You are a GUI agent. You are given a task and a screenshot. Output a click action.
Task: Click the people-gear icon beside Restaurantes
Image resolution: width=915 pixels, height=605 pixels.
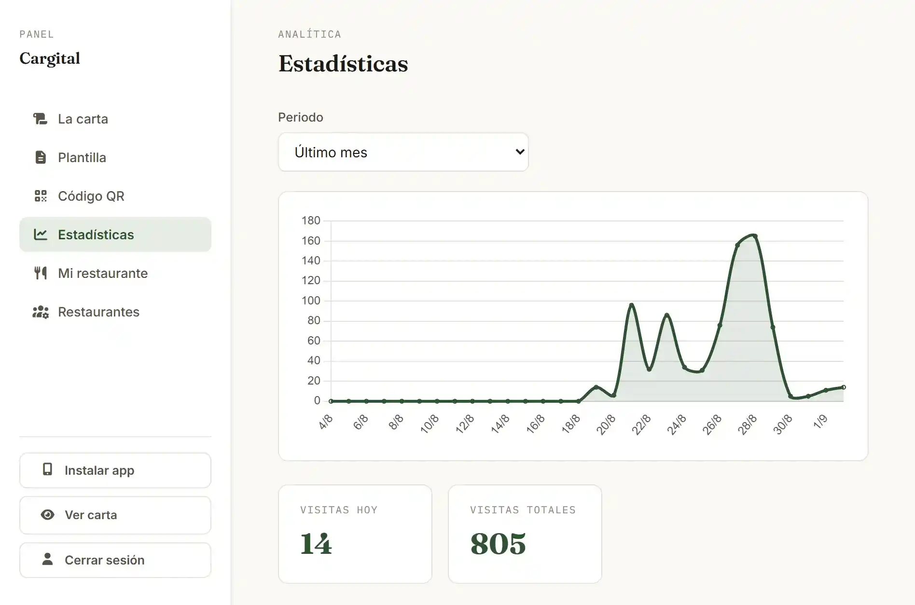[41, 312]
